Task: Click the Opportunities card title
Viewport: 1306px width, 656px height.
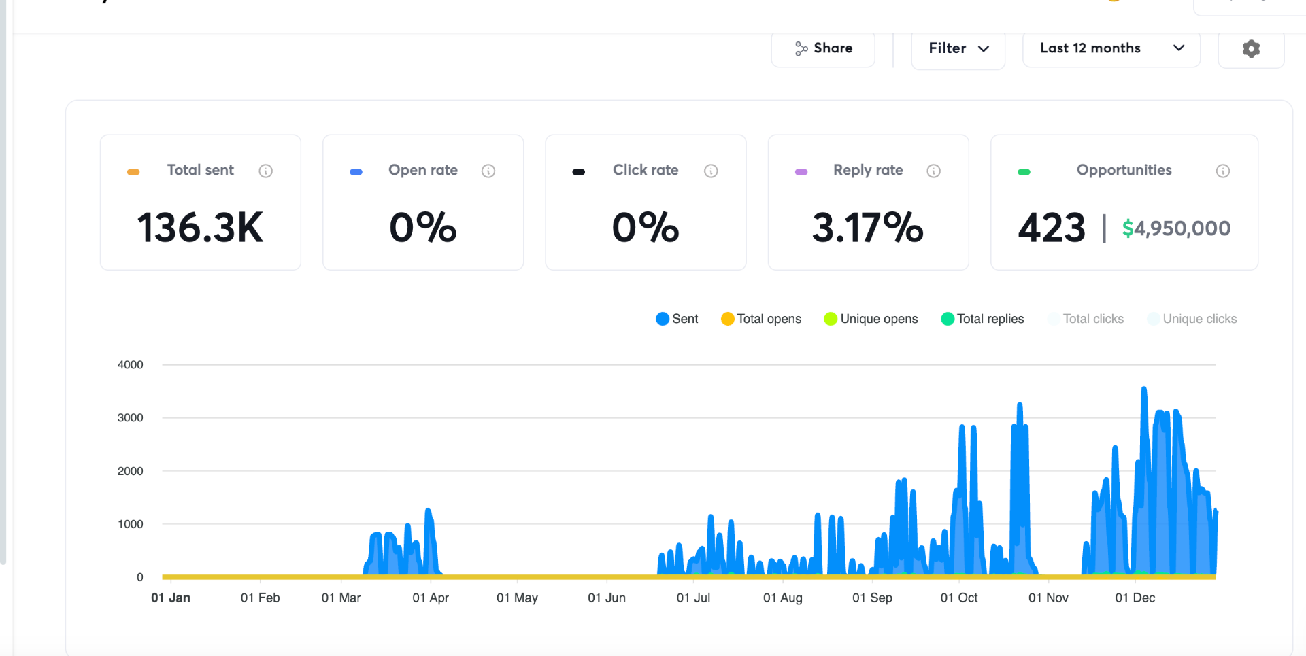Action: tap(1124, 170)
